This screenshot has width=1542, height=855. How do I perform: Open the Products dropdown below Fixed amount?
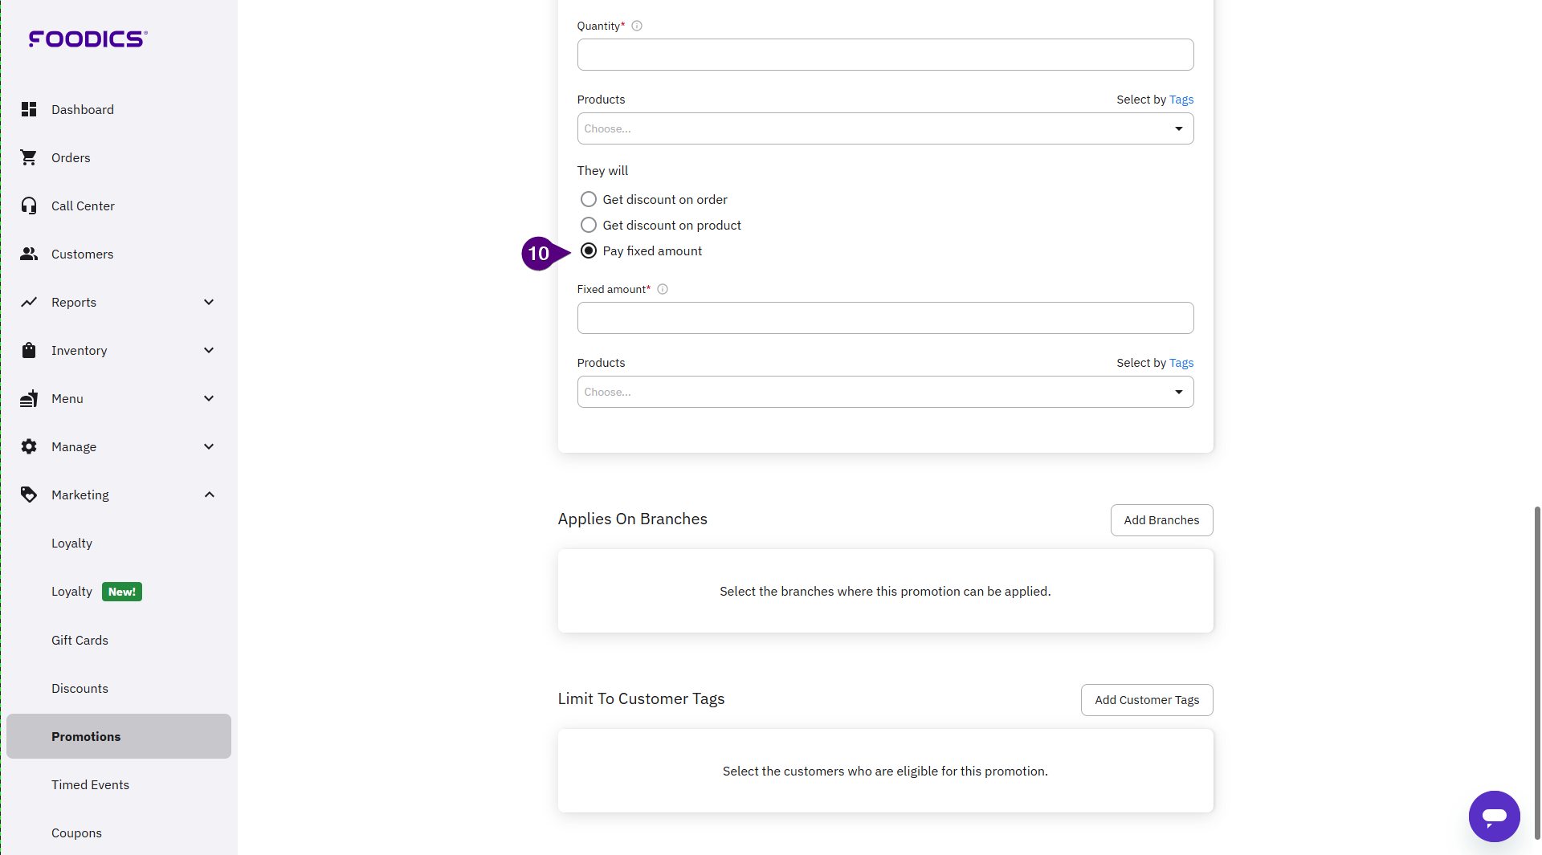point(884,392)
